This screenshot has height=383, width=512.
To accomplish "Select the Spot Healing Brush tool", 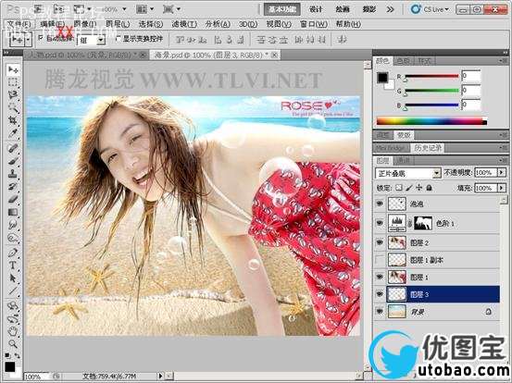I will (x=13, y=148).
